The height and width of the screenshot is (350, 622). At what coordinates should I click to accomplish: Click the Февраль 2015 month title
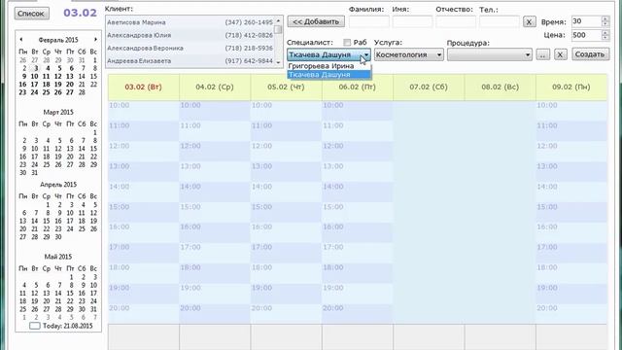[58, 40]
